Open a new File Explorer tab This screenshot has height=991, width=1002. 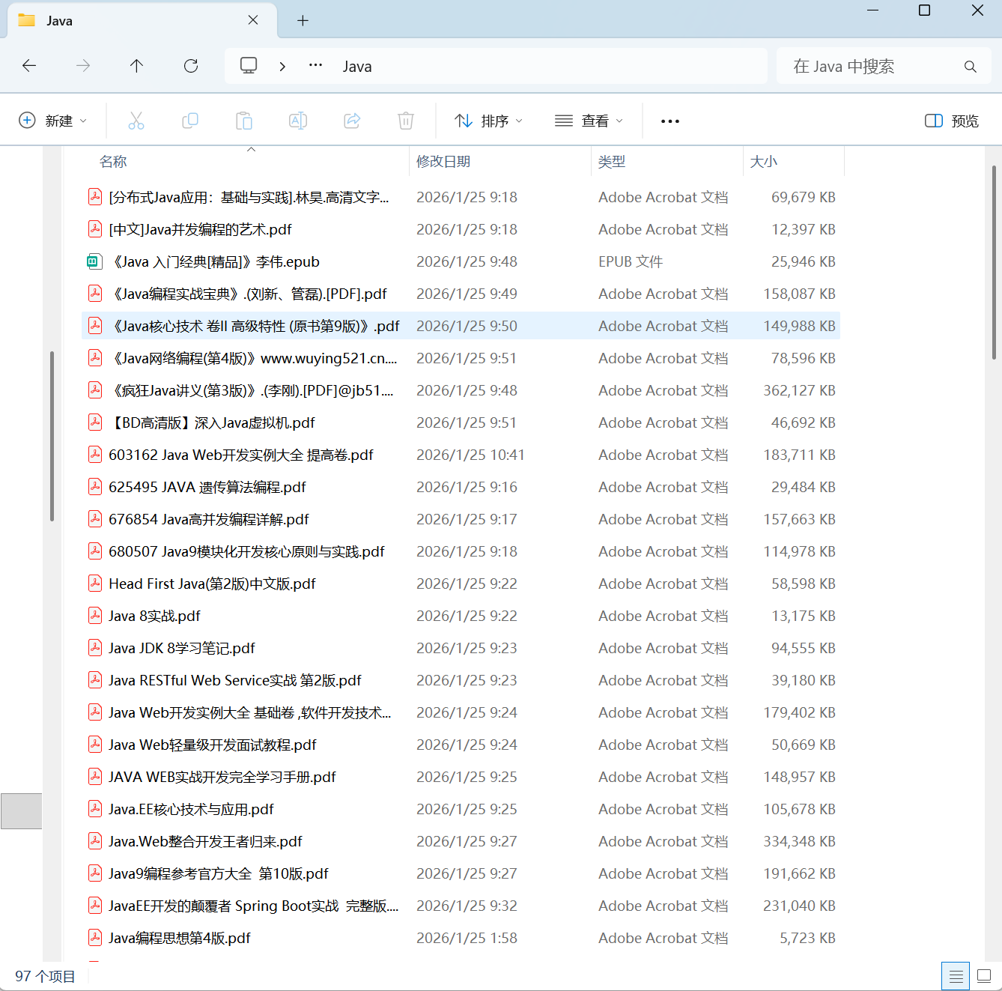tap(303, 20)
